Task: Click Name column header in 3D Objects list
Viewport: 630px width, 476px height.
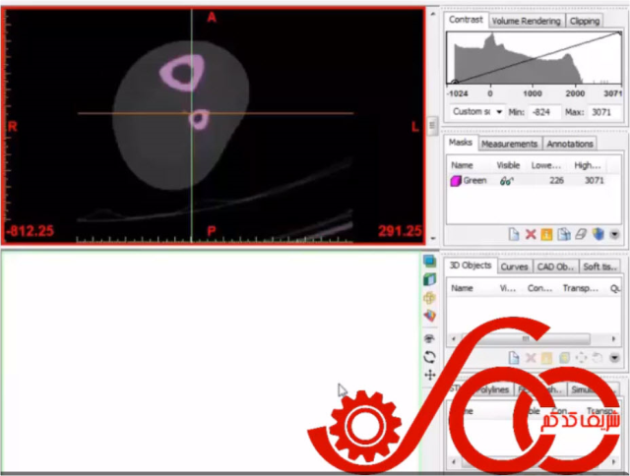Action: click(x=462, y=288)
